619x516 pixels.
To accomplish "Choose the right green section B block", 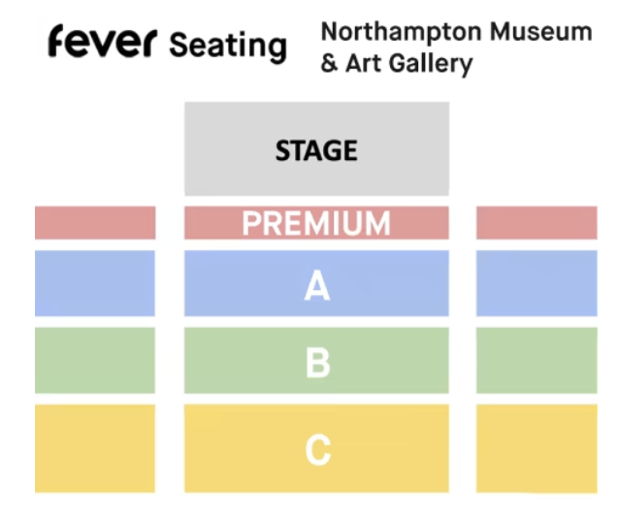I will (537, 361).
